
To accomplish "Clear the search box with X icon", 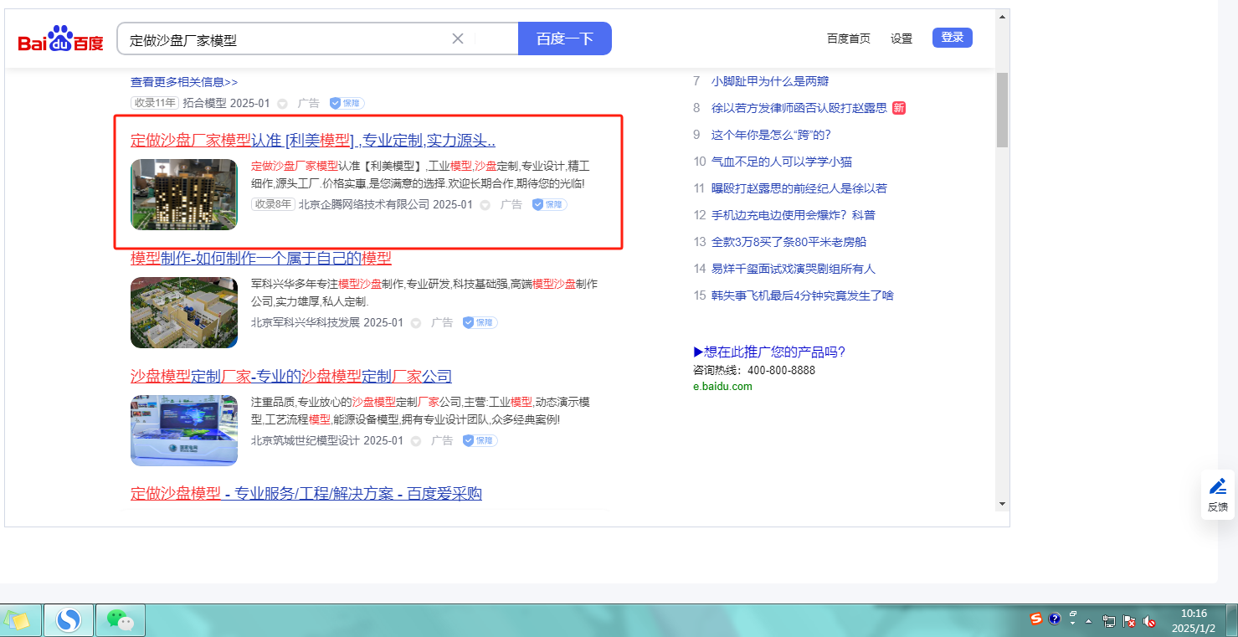I will [x=458, y=39].
